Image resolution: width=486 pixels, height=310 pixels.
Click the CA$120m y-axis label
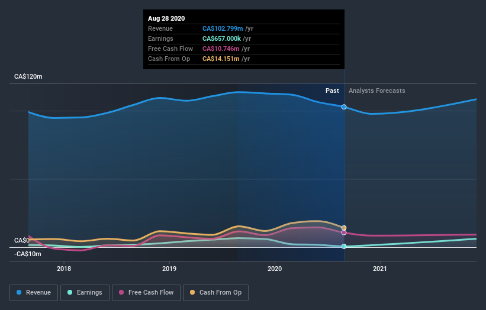coord(28,76)
